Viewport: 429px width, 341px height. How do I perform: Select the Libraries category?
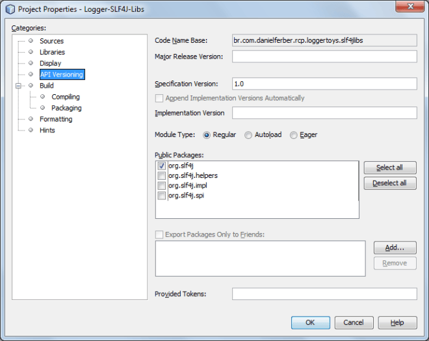pyautogui.click(x=52, y=52)
